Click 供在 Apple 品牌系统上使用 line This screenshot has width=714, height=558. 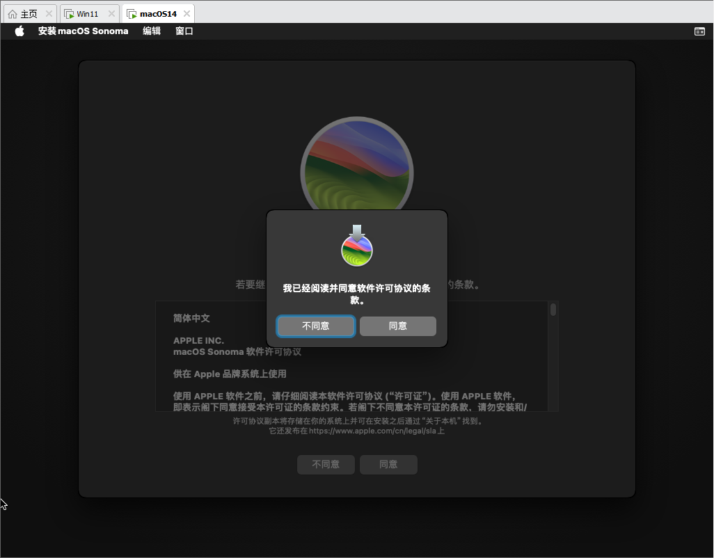(x=230, y=374)
